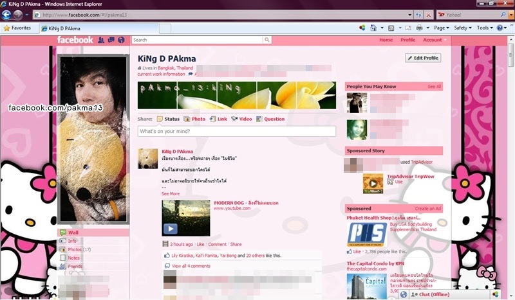The image size is (515, 300).
Task: Play the TripAdvisor TripWow video thumbnail
Action: coord(373,184)
